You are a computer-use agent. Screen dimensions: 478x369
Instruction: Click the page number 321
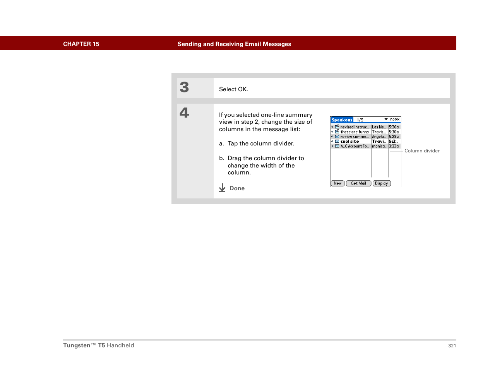point(452,346)
